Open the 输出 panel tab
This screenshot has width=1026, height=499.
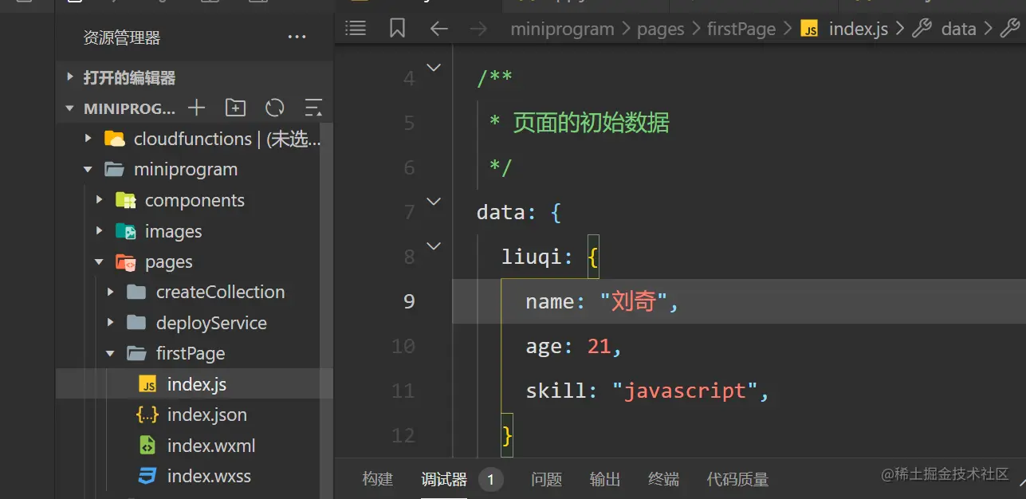tap(605, 479)
